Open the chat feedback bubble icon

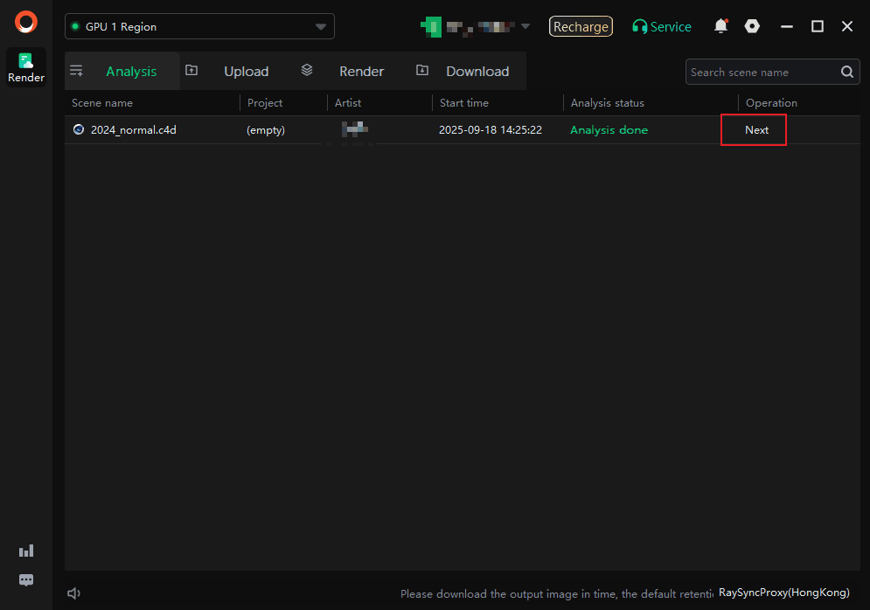(26, 580)
